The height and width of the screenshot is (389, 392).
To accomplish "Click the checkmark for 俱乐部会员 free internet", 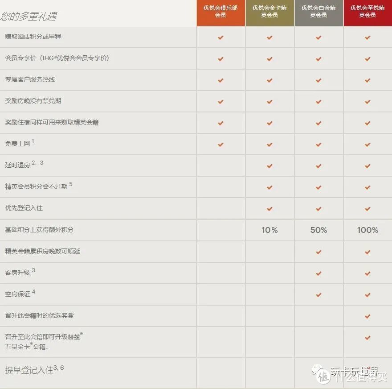I will tap(220, 144).
